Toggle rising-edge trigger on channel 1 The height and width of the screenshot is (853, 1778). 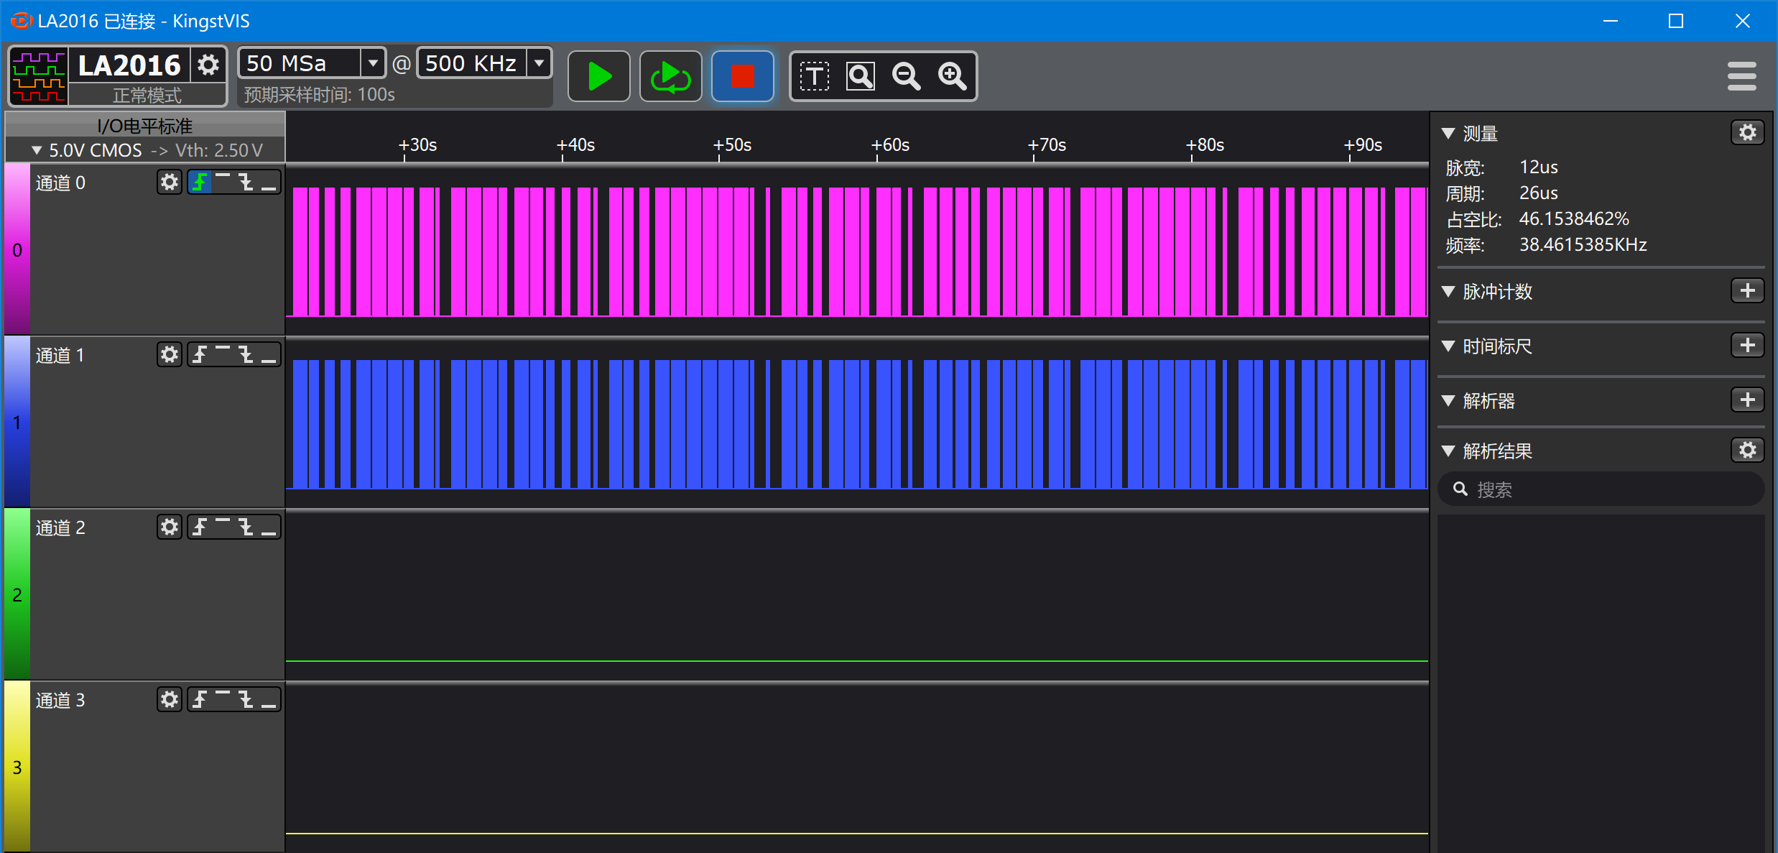200,354
